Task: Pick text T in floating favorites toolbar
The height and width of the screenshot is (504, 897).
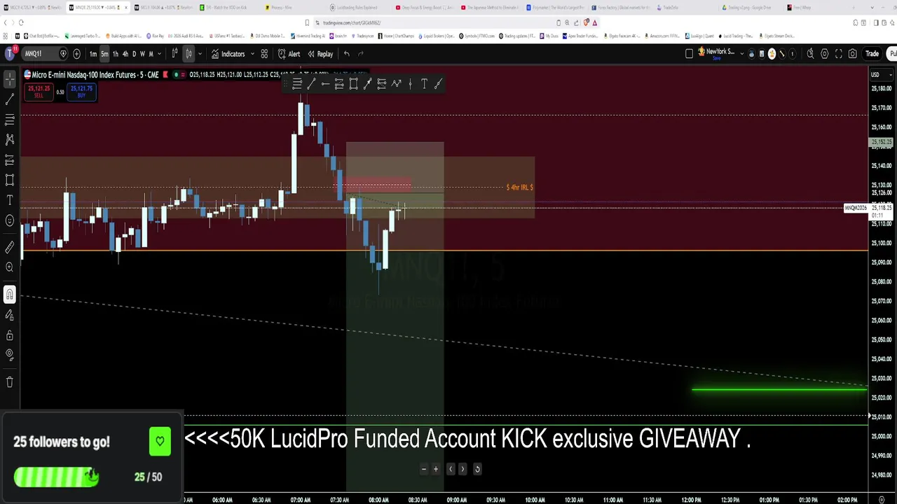Action: point(424,84)
